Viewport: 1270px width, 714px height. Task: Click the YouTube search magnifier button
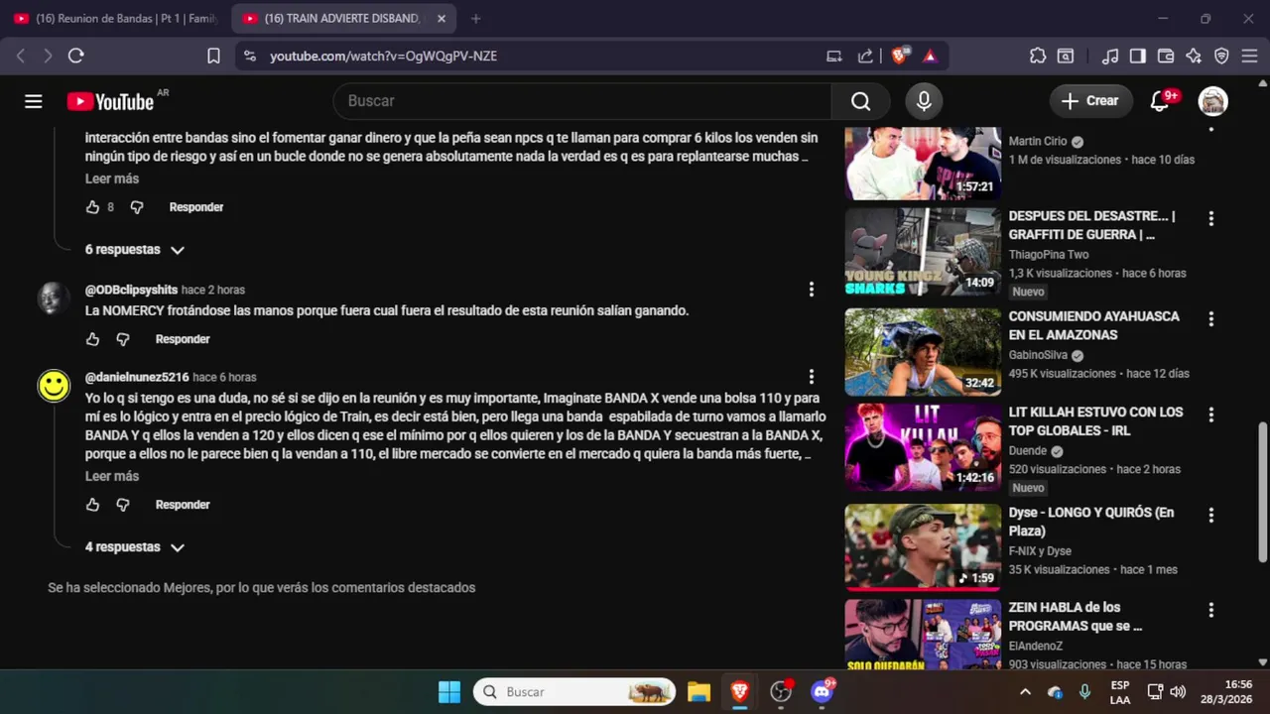pyautogui.click(x=860, y=101)
